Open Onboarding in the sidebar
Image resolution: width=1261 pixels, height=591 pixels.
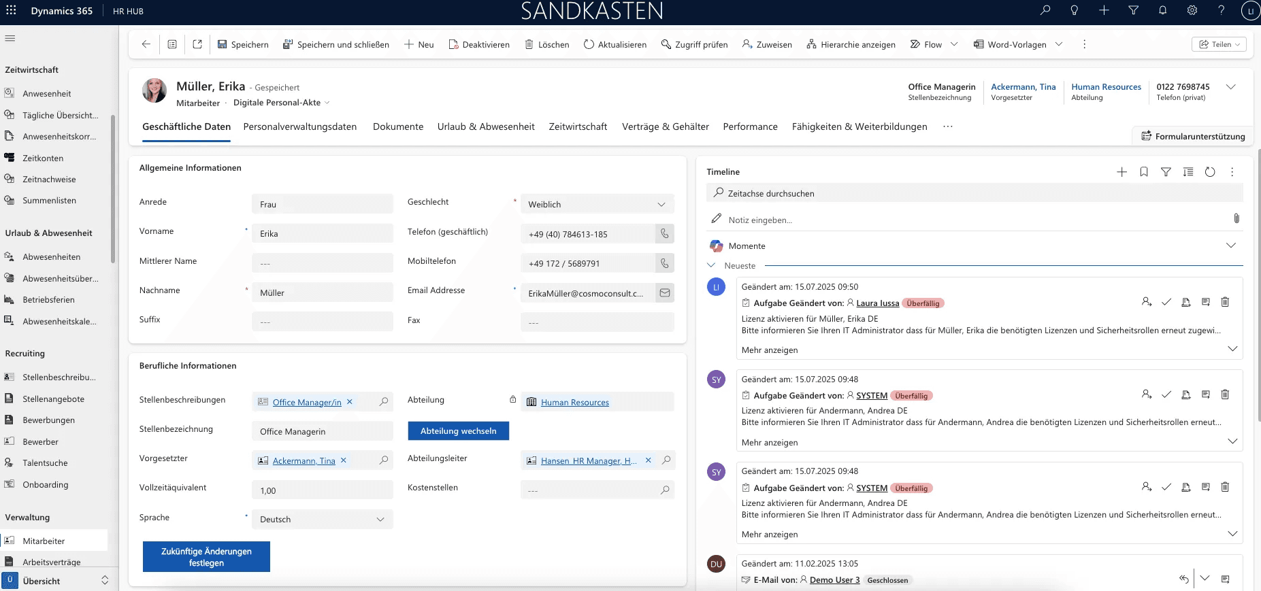pos(46,485)
